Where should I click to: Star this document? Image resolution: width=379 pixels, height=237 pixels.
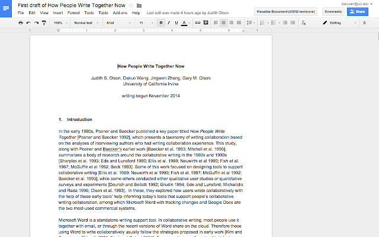131,5
